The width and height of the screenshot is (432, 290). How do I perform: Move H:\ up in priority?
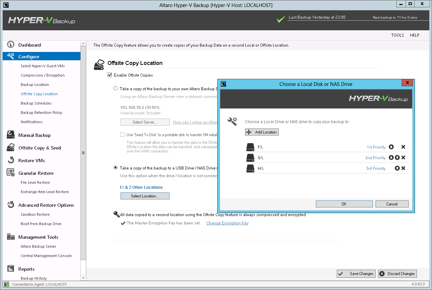397,168
